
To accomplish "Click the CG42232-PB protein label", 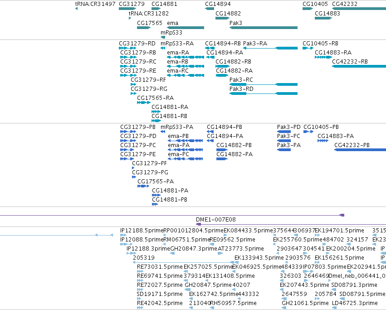I will [x=352, y=145].
